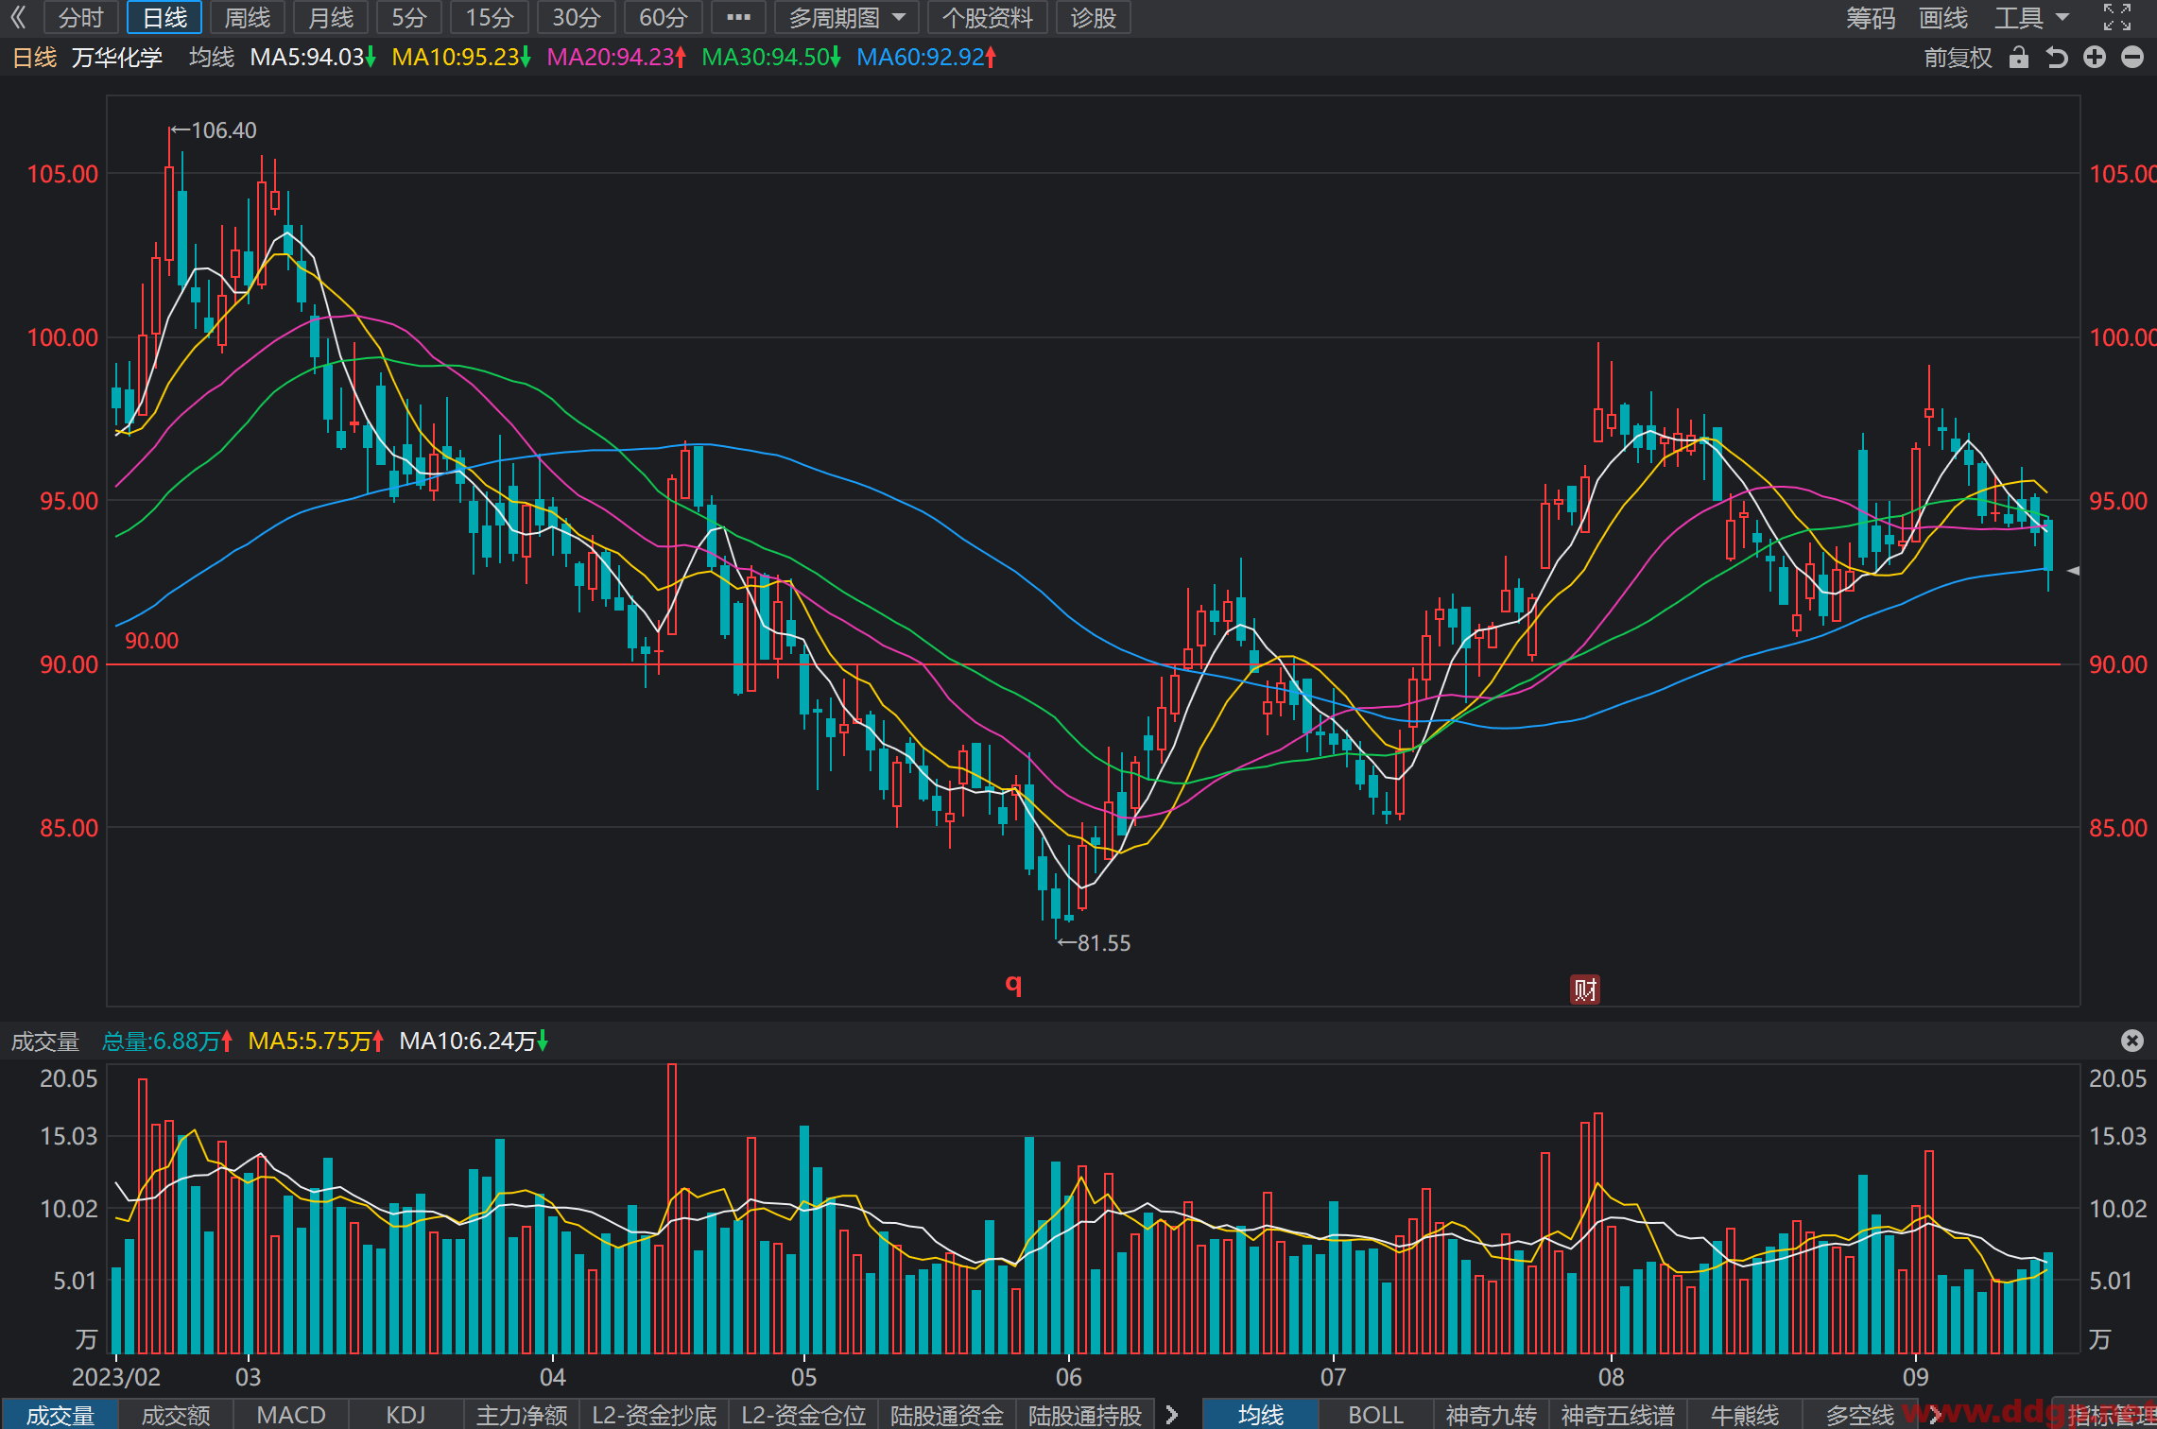Image resolution: width=2157 pixels, height=1429 pixels.
Task: Click the red q event marker
Action: (x=1013, y=985)
